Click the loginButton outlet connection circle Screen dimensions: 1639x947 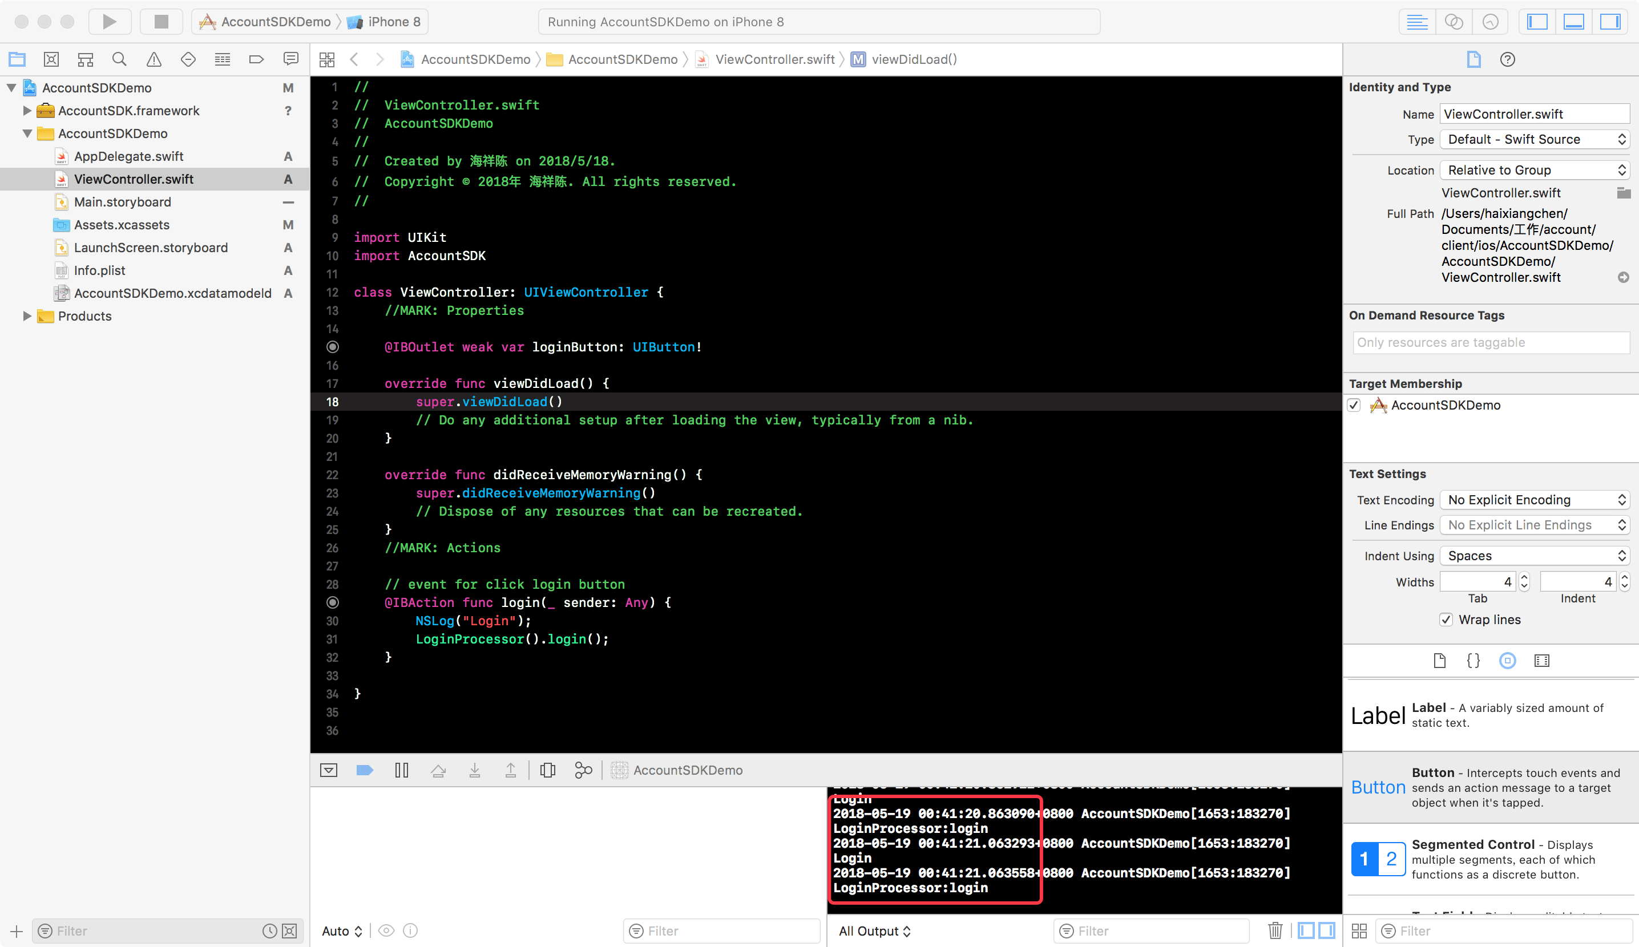(x=332, y=346)
